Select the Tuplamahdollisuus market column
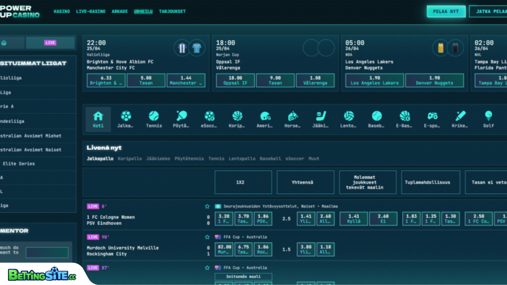The image size is (507, 285). pos(430,182)
